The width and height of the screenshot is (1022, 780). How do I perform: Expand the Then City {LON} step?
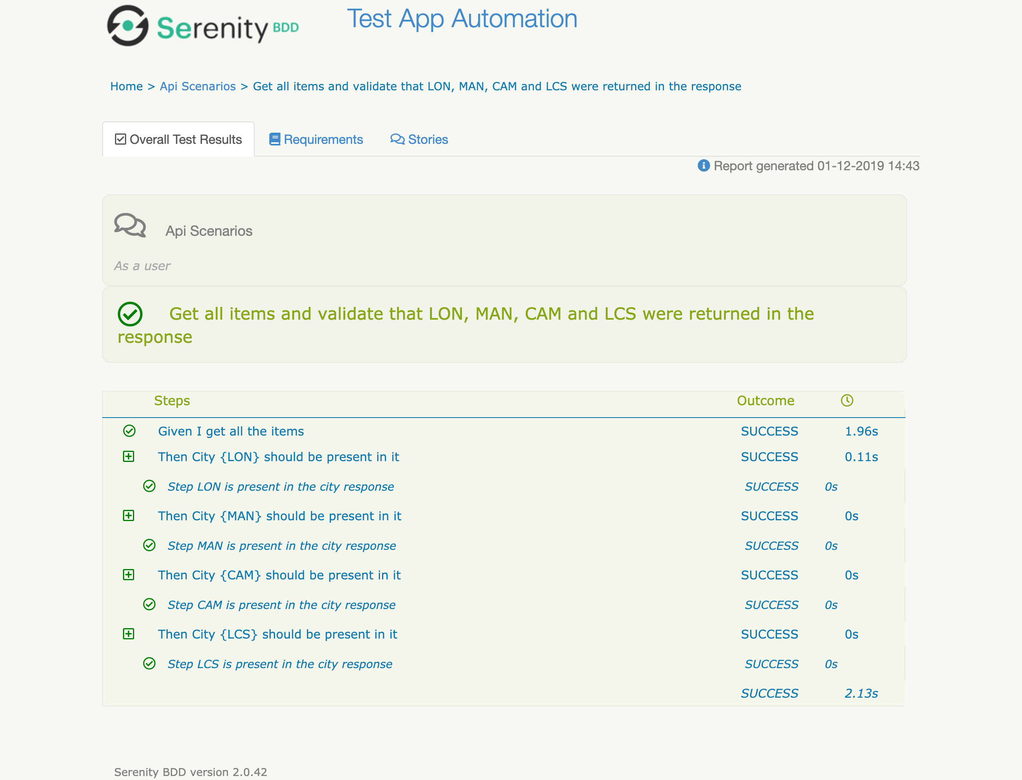(x=129, y=456)
